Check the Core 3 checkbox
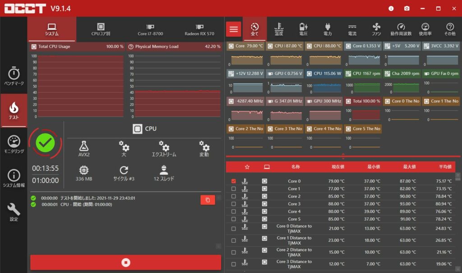Viewport: 462px width, 273px height. [x=233, y=204]
